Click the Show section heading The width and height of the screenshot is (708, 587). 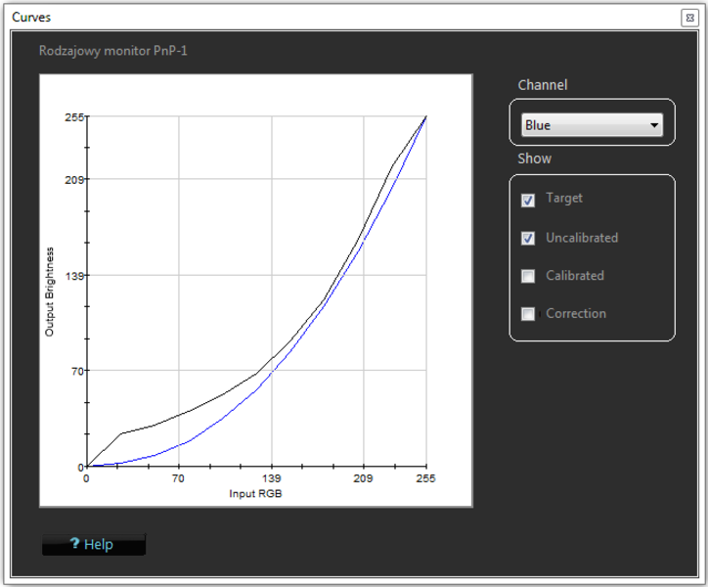pyautogui.click(x=534, y=158)
